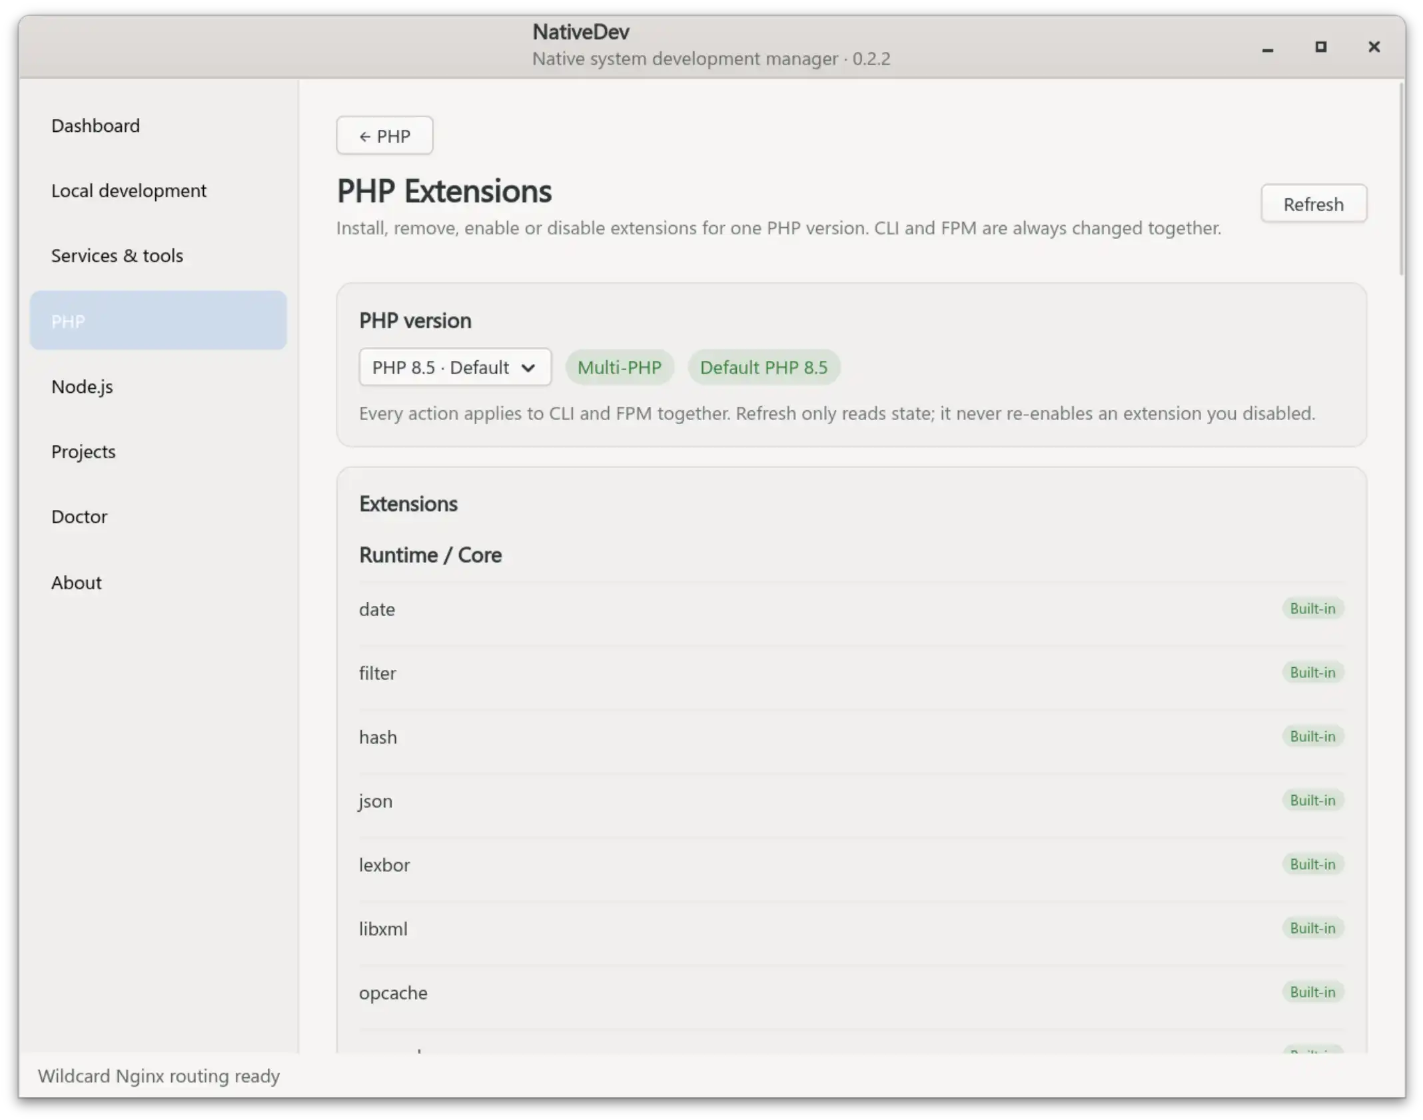Go to Local development page
Viewport: 1423px width, 1120px height.
(x=158, y=190)
